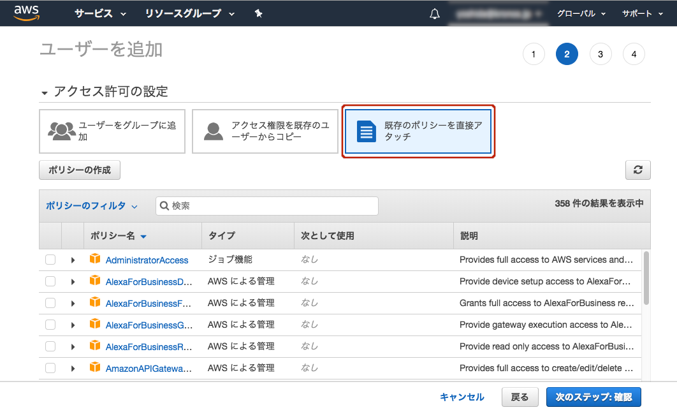Sort by ポリシー名 column
Screen dimensions: 677x412
click(119, 236)
